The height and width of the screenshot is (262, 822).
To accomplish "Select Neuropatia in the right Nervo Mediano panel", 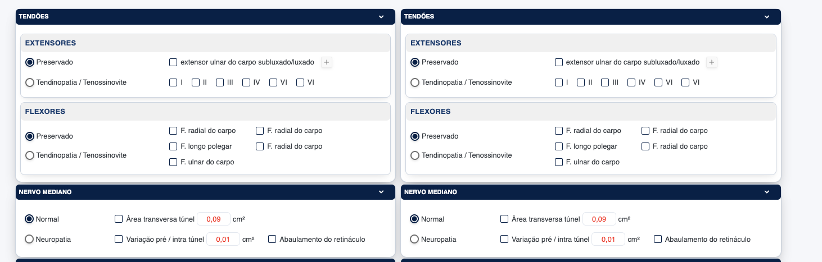I will click(x=415, y=240).
